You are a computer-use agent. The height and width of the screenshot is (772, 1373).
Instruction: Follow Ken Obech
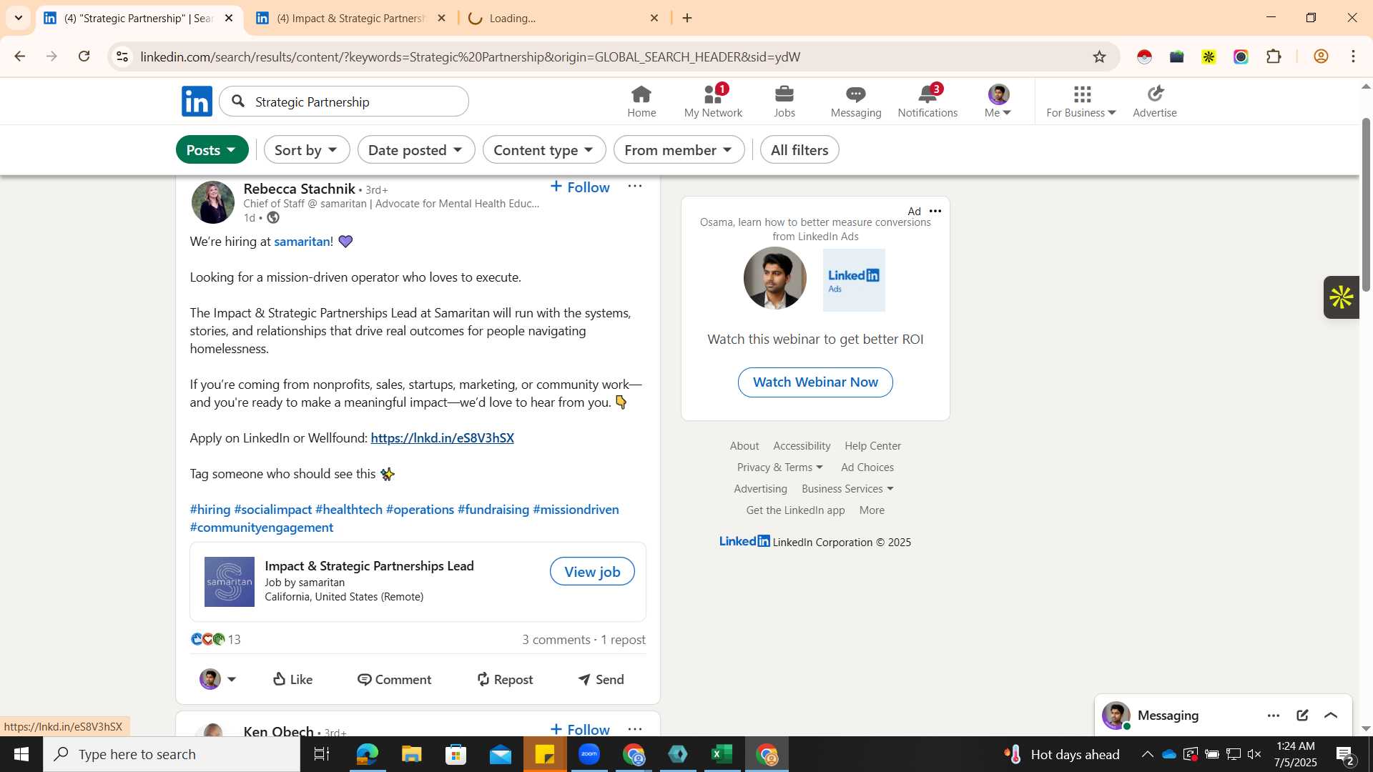580,730
